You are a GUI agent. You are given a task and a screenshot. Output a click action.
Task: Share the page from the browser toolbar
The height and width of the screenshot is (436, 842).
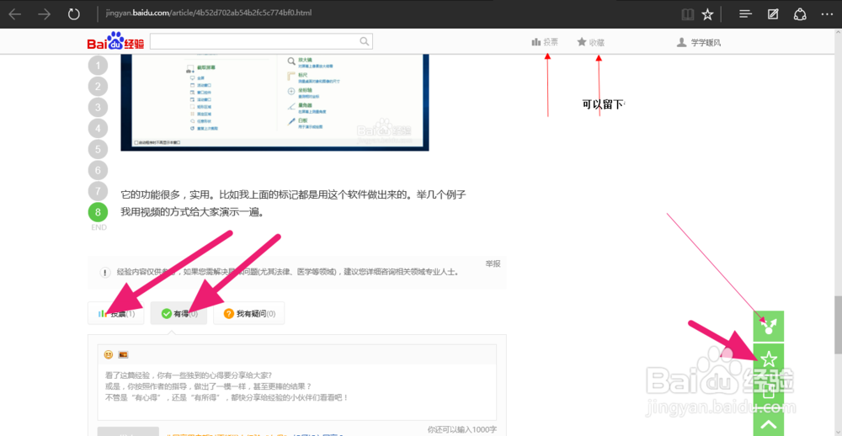[x=800, y=14]
